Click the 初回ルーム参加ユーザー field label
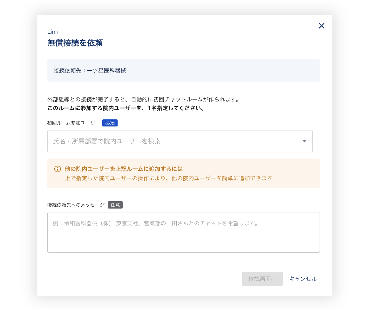This screenshot has width=368, height=310. [x=73, y=123]
